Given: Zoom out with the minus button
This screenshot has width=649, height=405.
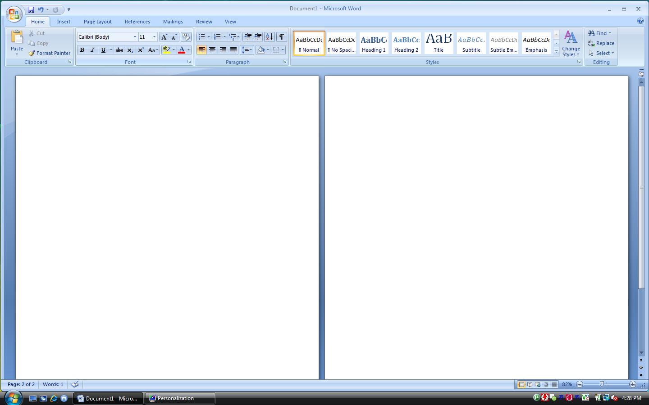Looking at the screenshot, I should [x=580, y=384].
